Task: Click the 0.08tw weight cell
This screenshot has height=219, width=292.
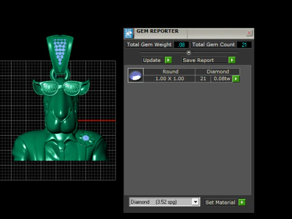Action: coord(221,78)
